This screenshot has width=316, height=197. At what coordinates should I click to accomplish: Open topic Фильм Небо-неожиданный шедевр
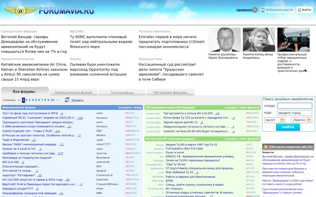point(30,144)
